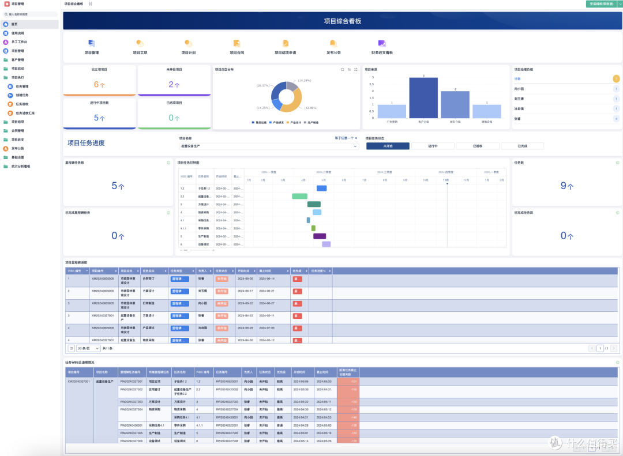Select the 已完成 task status filter
Viewport: 623px width, 456px height.
523,146
